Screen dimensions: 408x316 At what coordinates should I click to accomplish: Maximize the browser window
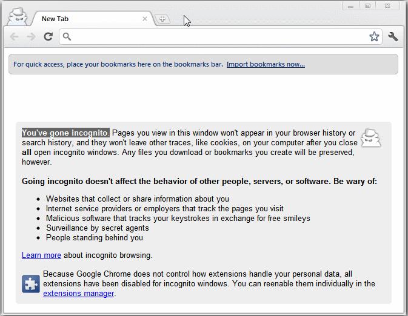point(367,6)
